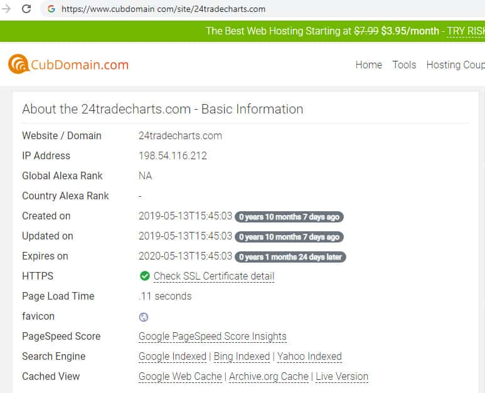Reload the page with refresh icon

pyautogui.click(x=26, y=9)
